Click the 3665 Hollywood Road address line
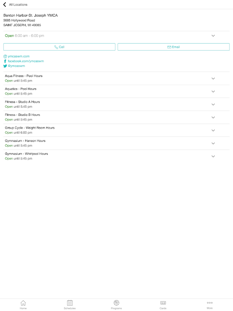 [19, 20]
